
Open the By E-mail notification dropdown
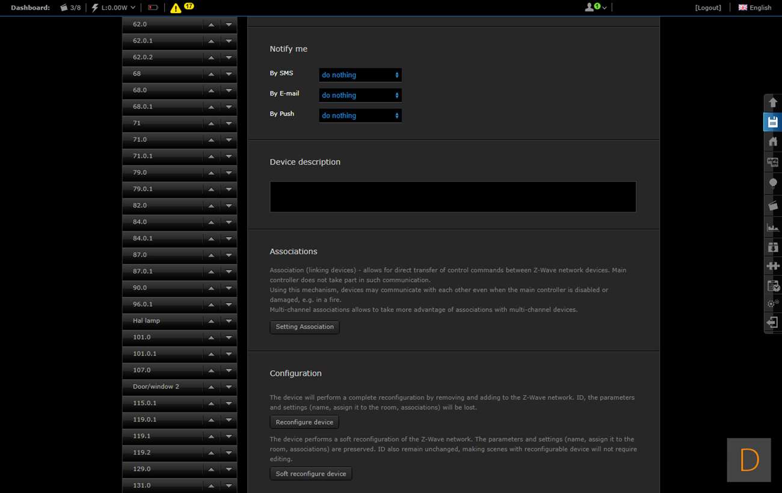click(360, 95)
